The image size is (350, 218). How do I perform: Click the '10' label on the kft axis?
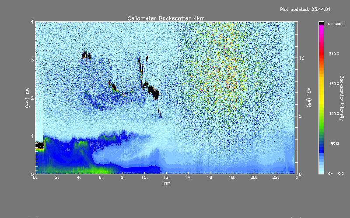(x=301, y=58)
